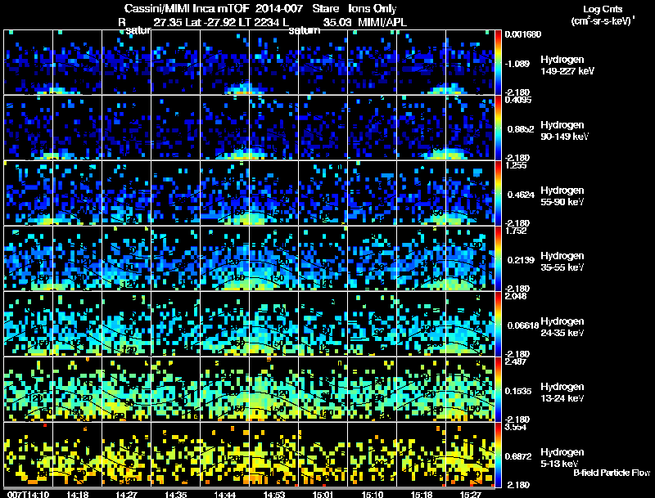
Task: Click the Cassini/MIMI Inca mTOF title
Action: click(x=187, y=8)
